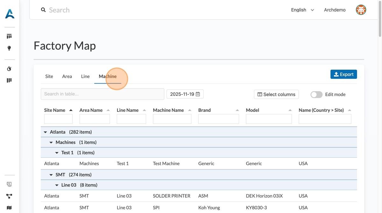Image resolution: width=382 pixels, height=213 pixels.
Task: Switch to the Site tab
Action: (x=49, y=76)
